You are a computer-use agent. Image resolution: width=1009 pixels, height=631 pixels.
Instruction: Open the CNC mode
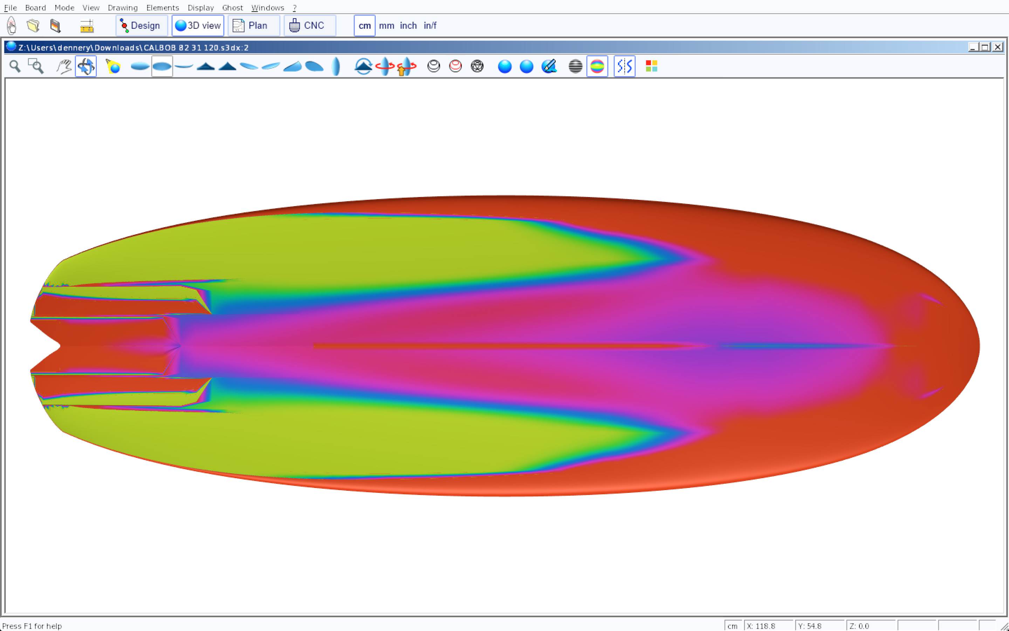click(x=309, y=26)
